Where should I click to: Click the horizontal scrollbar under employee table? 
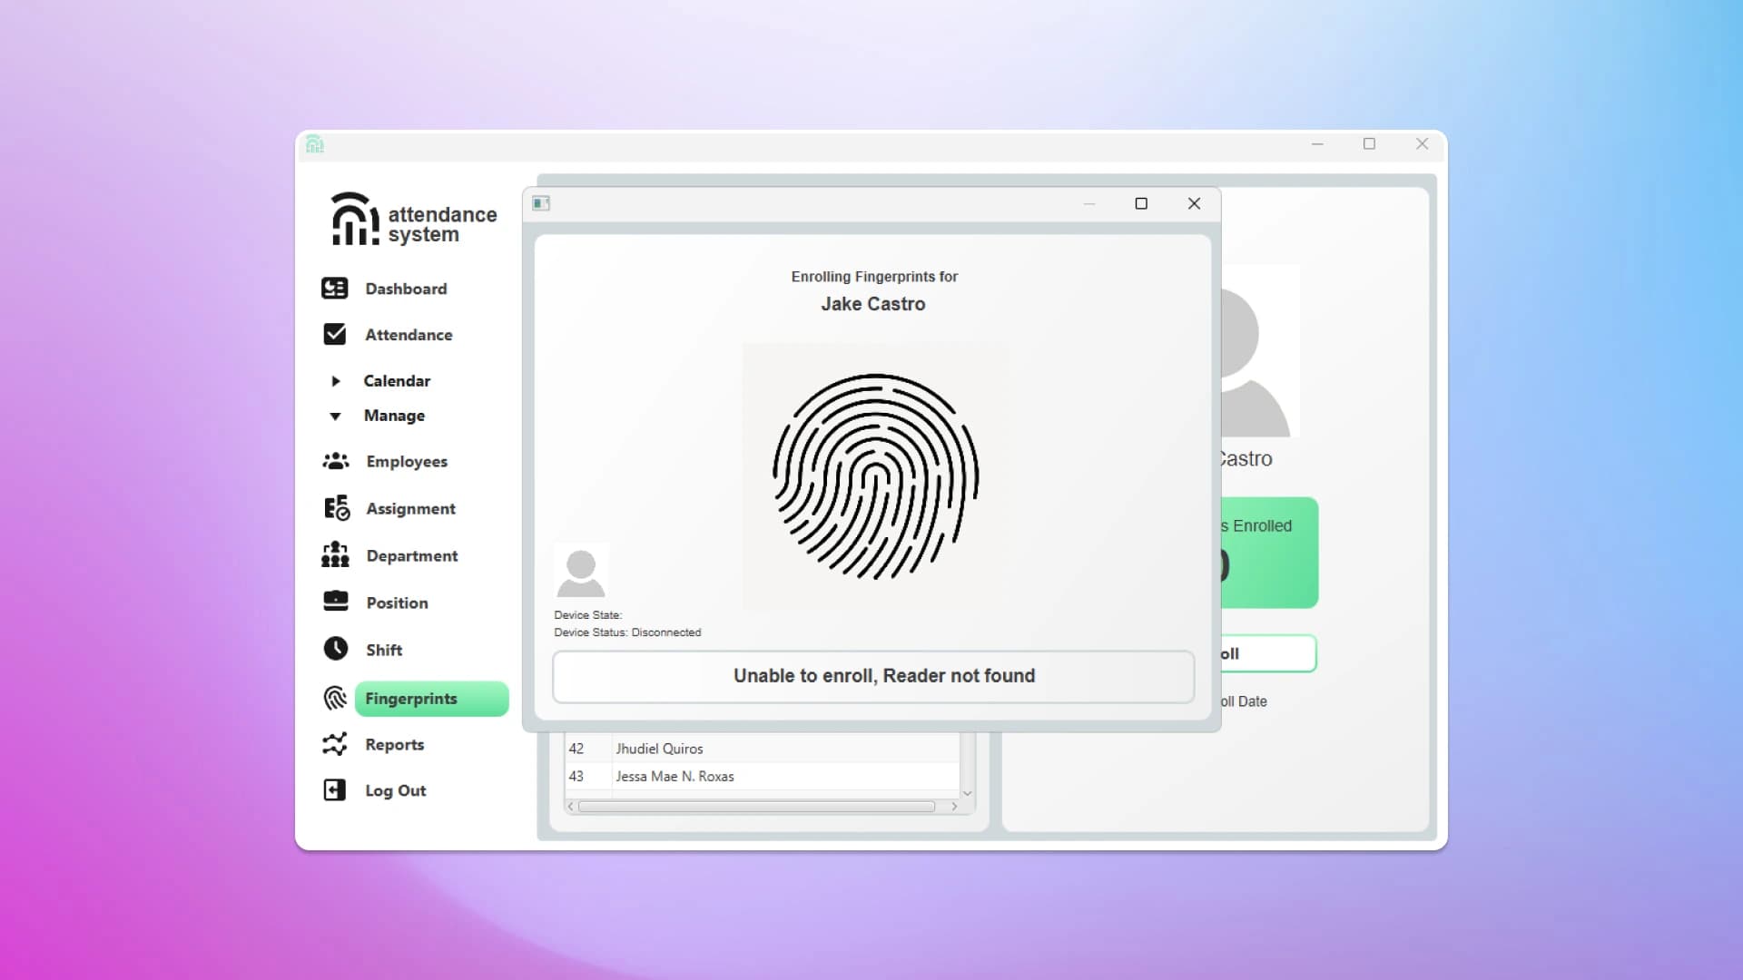(x=755, y=806)
